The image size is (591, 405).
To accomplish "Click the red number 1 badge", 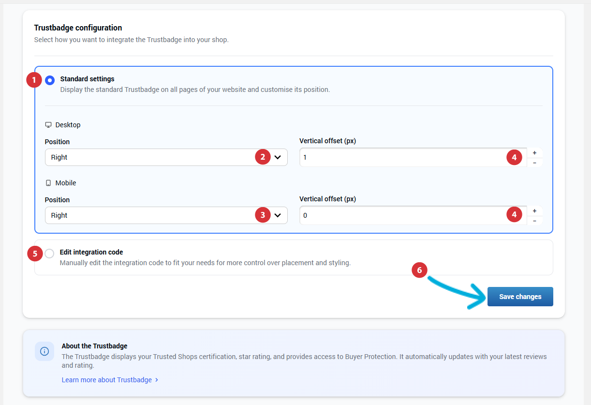I will click(34, 80).
